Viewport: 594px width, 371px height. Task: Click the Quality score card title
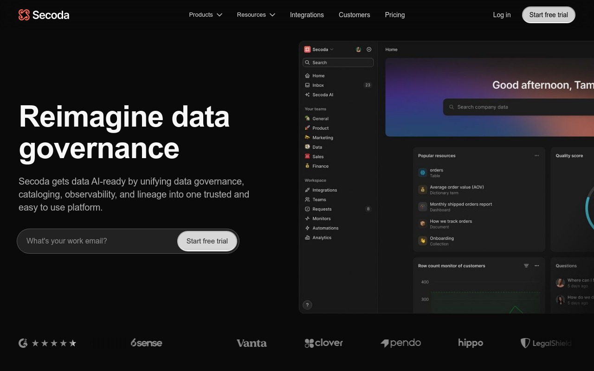[x=569, y=156]
